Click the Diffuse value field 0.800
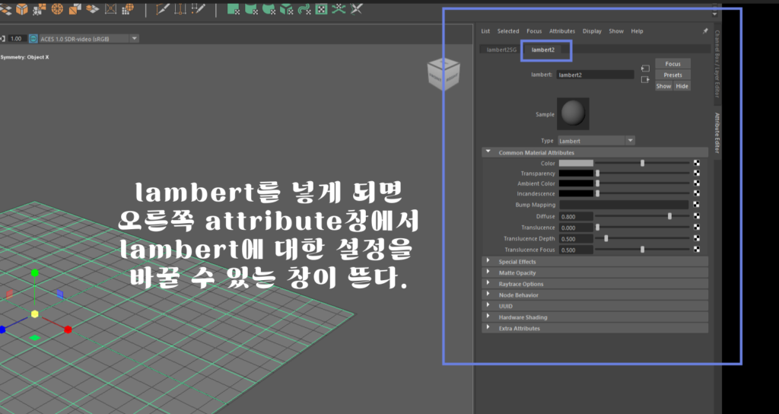 (576, 217)
